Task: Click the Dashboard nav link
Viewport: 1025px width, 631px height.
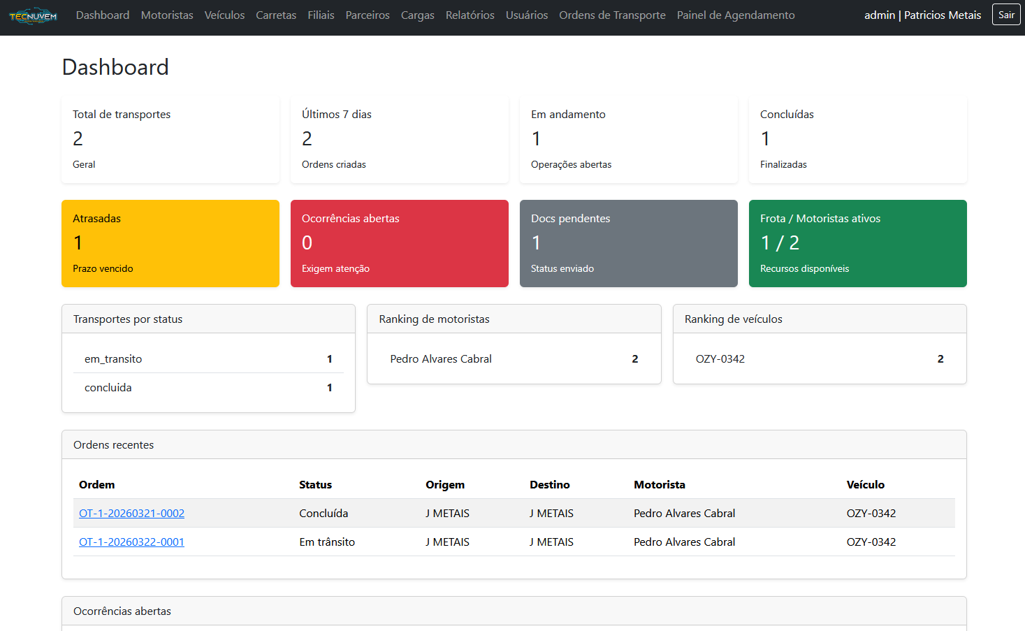Action: click(x=103, y=15)
